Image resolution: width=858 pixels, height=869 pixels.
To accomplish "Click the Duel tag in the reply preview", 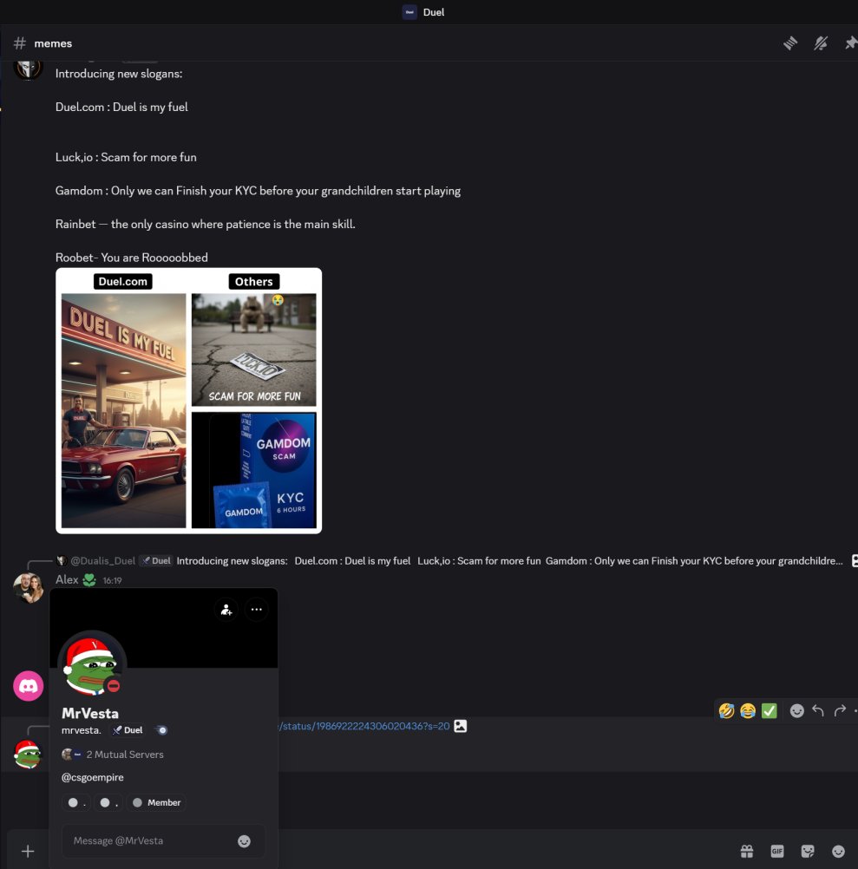I will (155, 561).
